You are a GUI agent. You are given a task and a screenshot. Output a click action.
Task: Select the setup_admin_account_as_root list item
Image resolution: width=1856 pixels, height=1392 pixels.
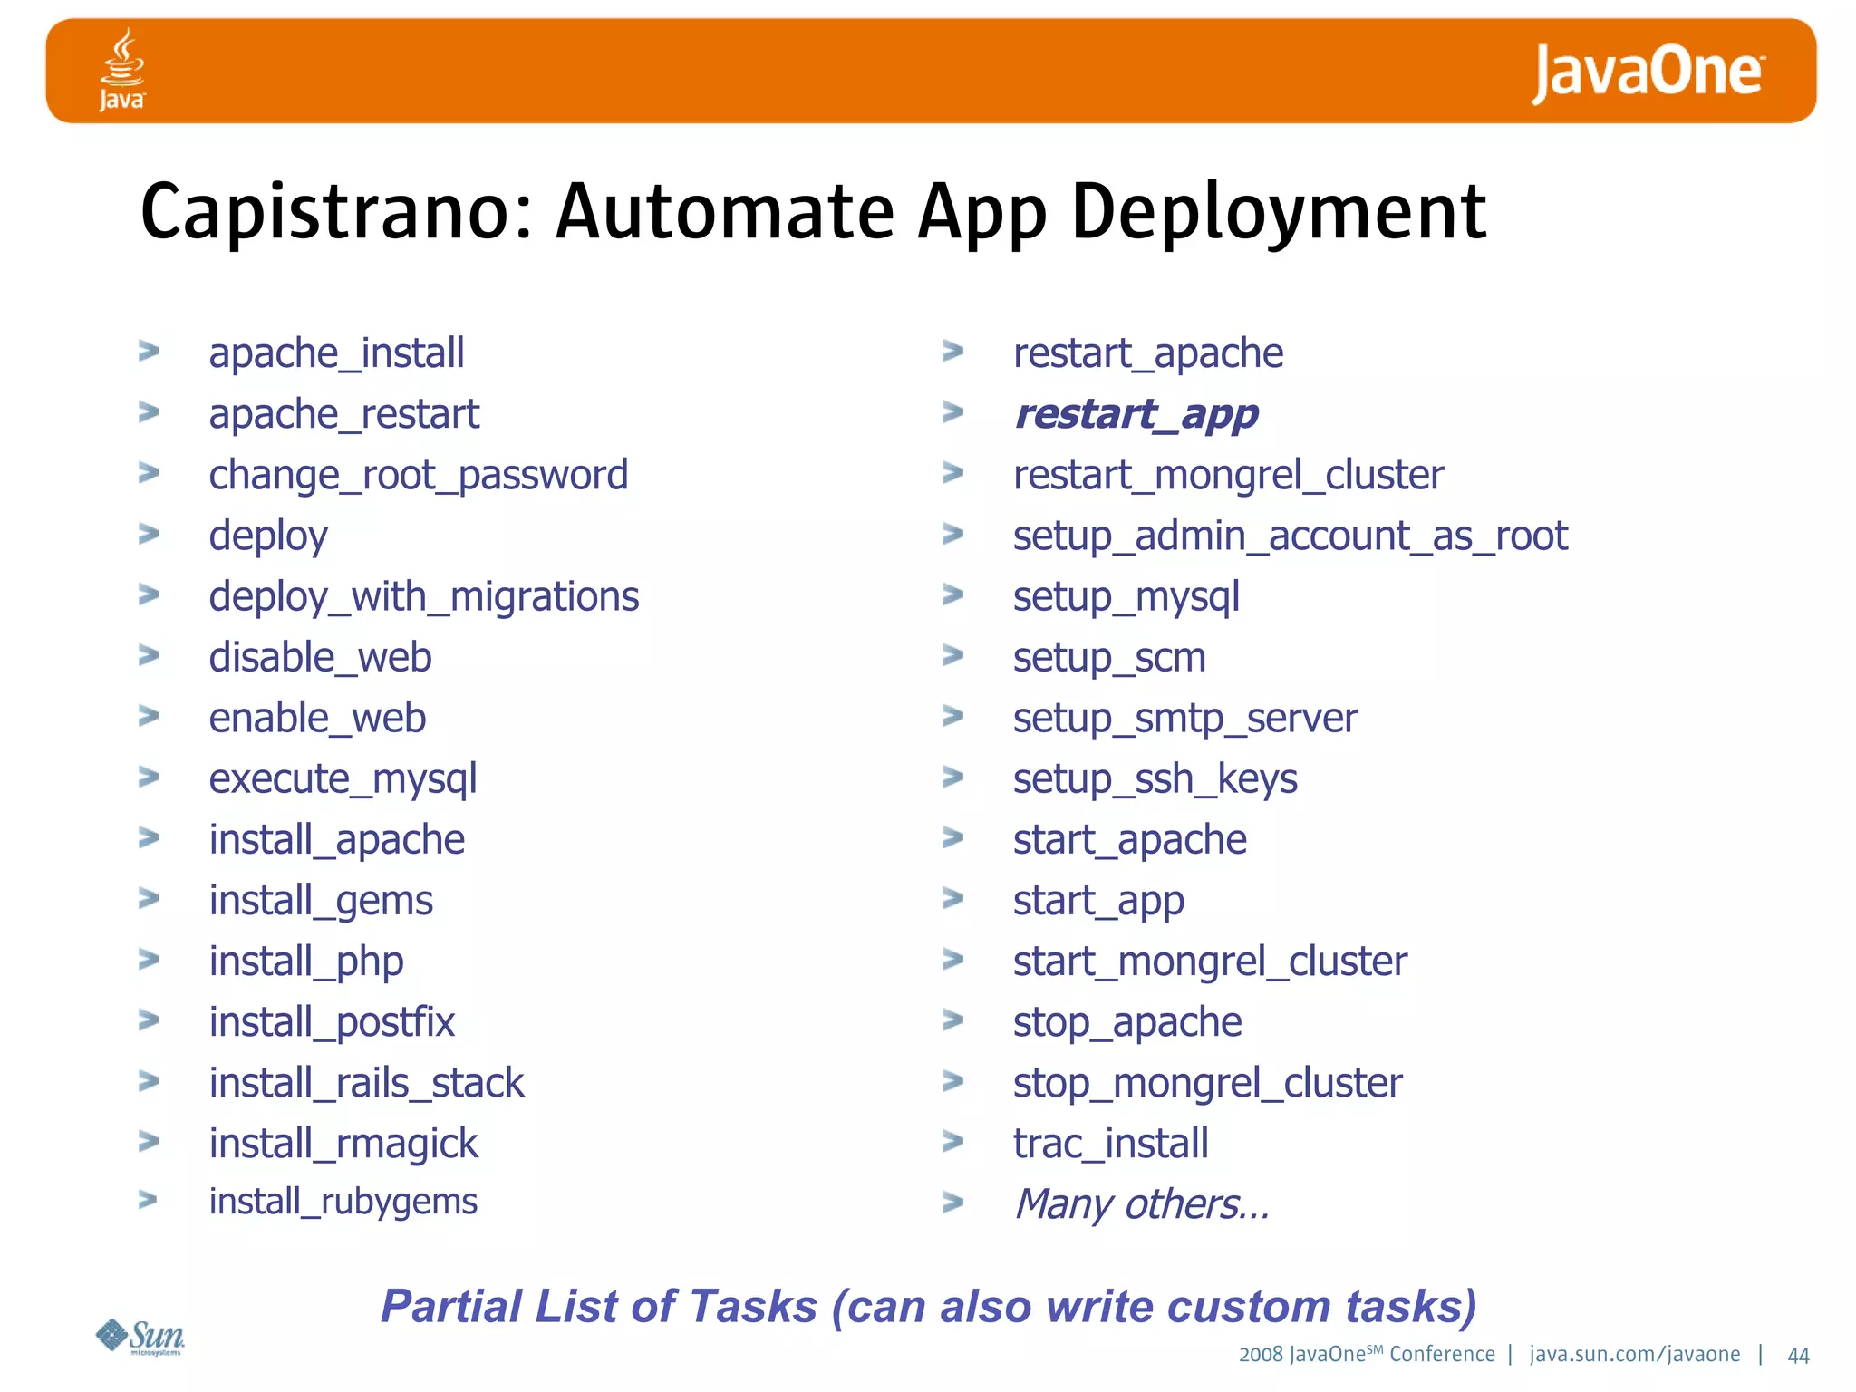pyautogui.click(x=1290, y=536)
